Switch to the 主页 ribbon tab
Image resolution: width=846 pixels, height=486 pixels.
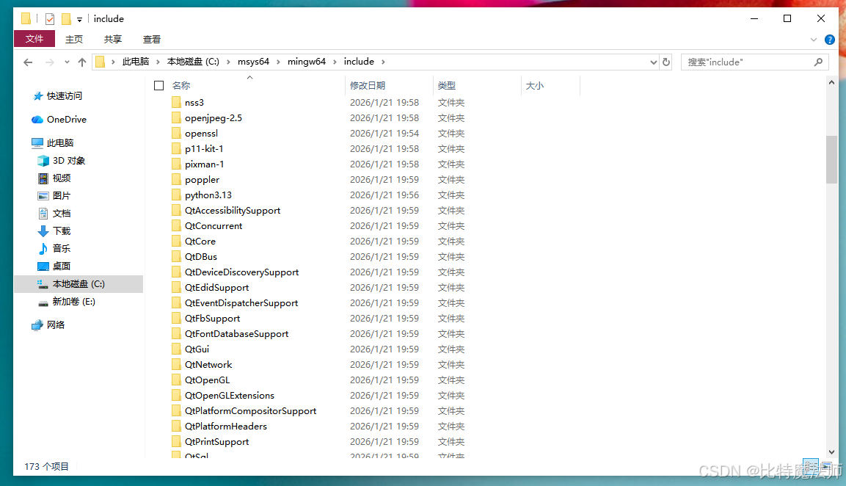(74, 40)
